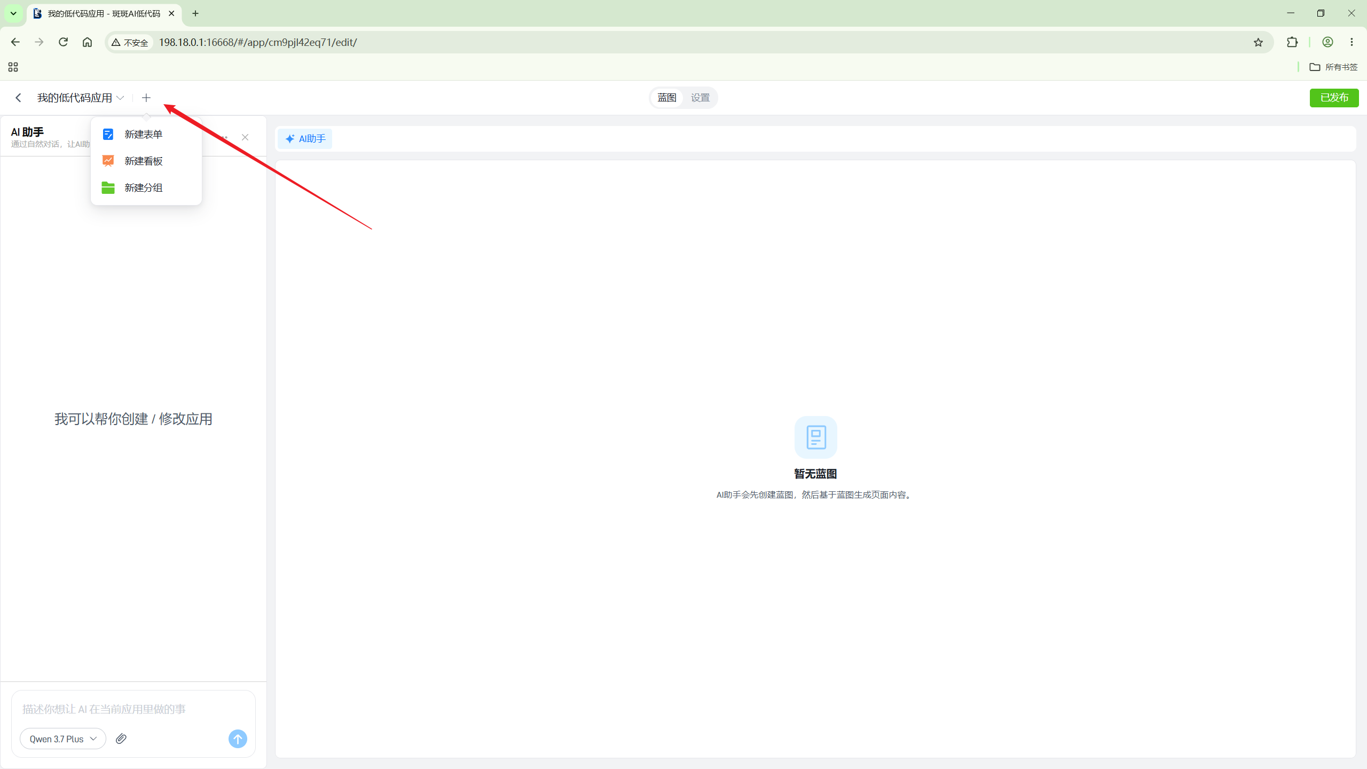Click the 暂无蓝图 placeholder icon
1367x769 pixels.
[x=816, y=437]
